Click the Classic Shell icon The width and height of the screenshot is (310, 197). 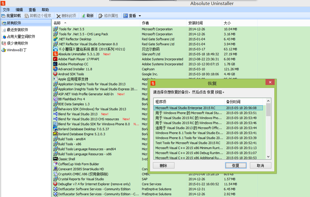click(55, 159)
